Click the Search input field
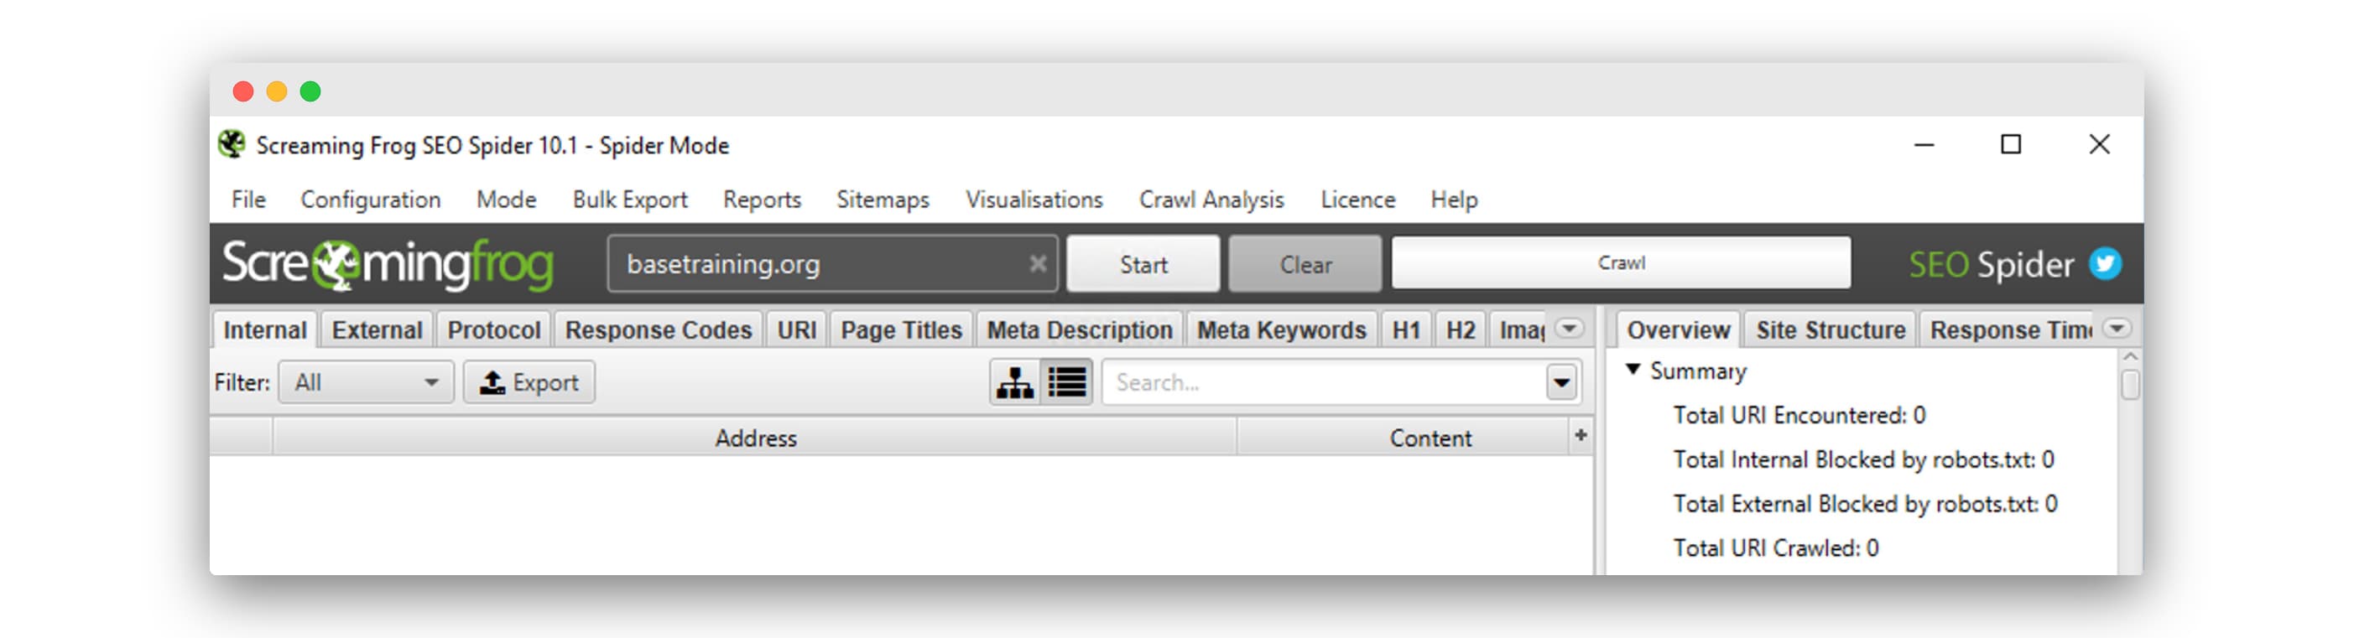Screen dimensions: 2354x638 click(1325, 382)
